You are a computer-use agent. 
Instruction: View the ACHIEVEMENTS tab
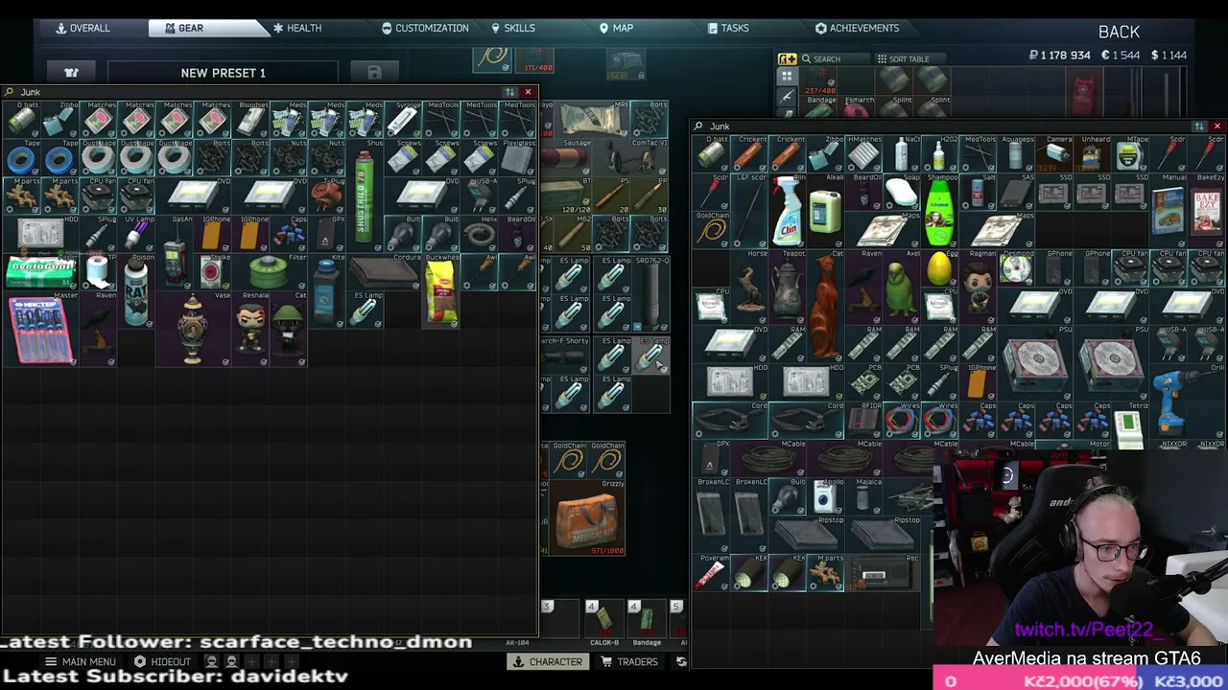(x=857, y=28)
